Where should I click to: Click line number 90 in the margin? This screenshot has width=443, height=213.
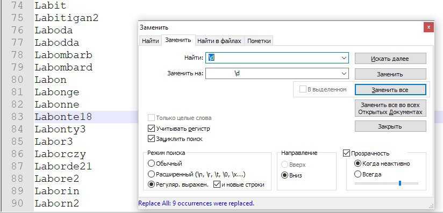(17, 203)
